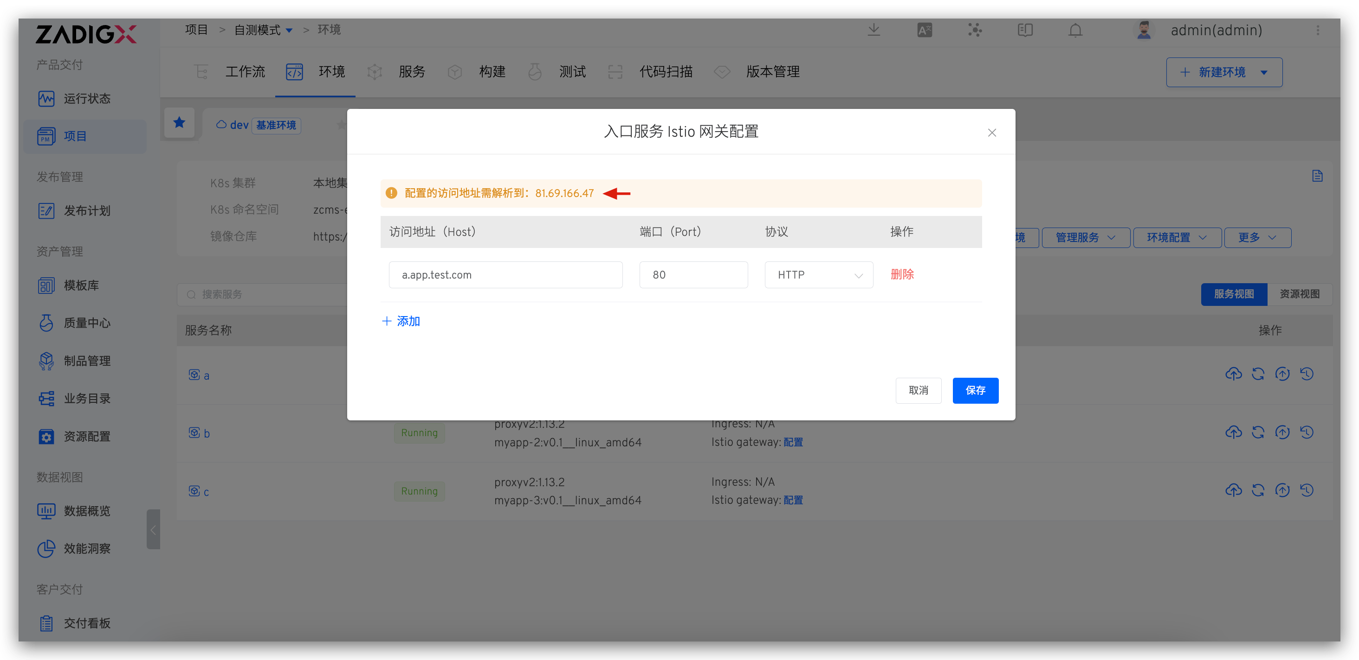This screenshot has height=660, width=1359.
Task: Click the red 删除 link in the row
Action: pyautogui.click(x=902, y=274)
